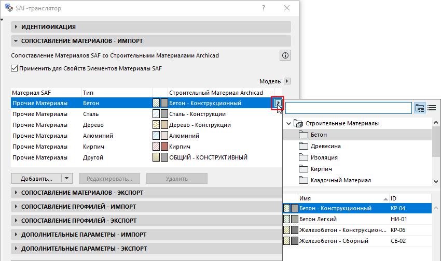The height and width of the screenshot is (261, 441).
Task: Click folder tree scrollbar down arrow
Action: click(x=436, y=182)
